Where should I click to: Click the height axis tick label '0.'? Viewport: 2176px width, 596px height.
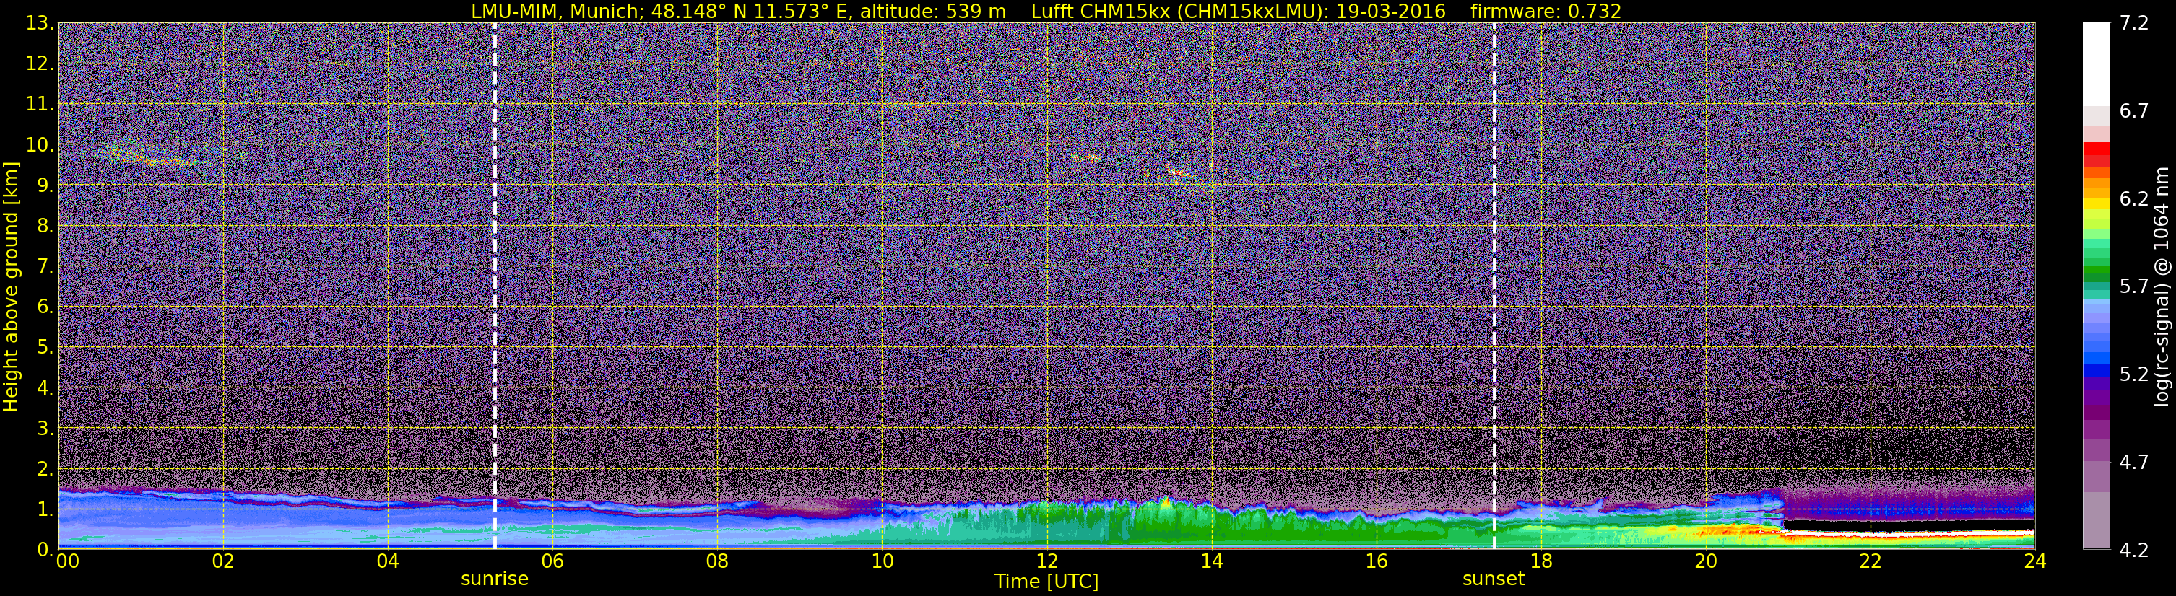pyautogui.click(x=45, y=550)
